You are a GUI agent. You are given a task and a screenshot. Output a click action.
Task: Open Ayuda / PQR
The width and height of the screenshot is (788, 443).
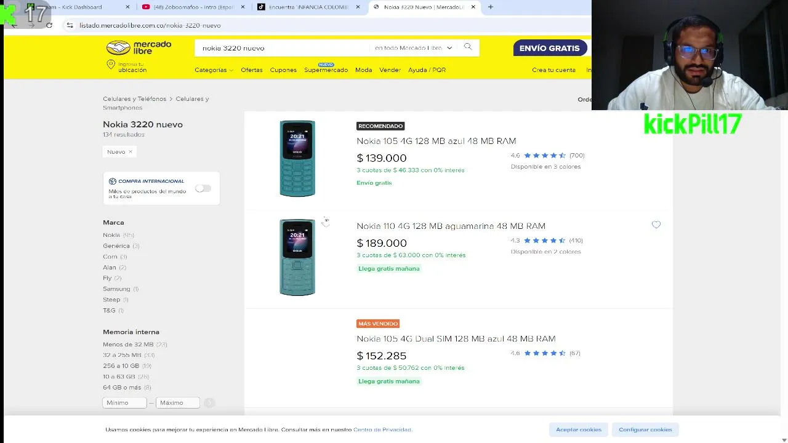pyautogui.click(x=427, y=70)
